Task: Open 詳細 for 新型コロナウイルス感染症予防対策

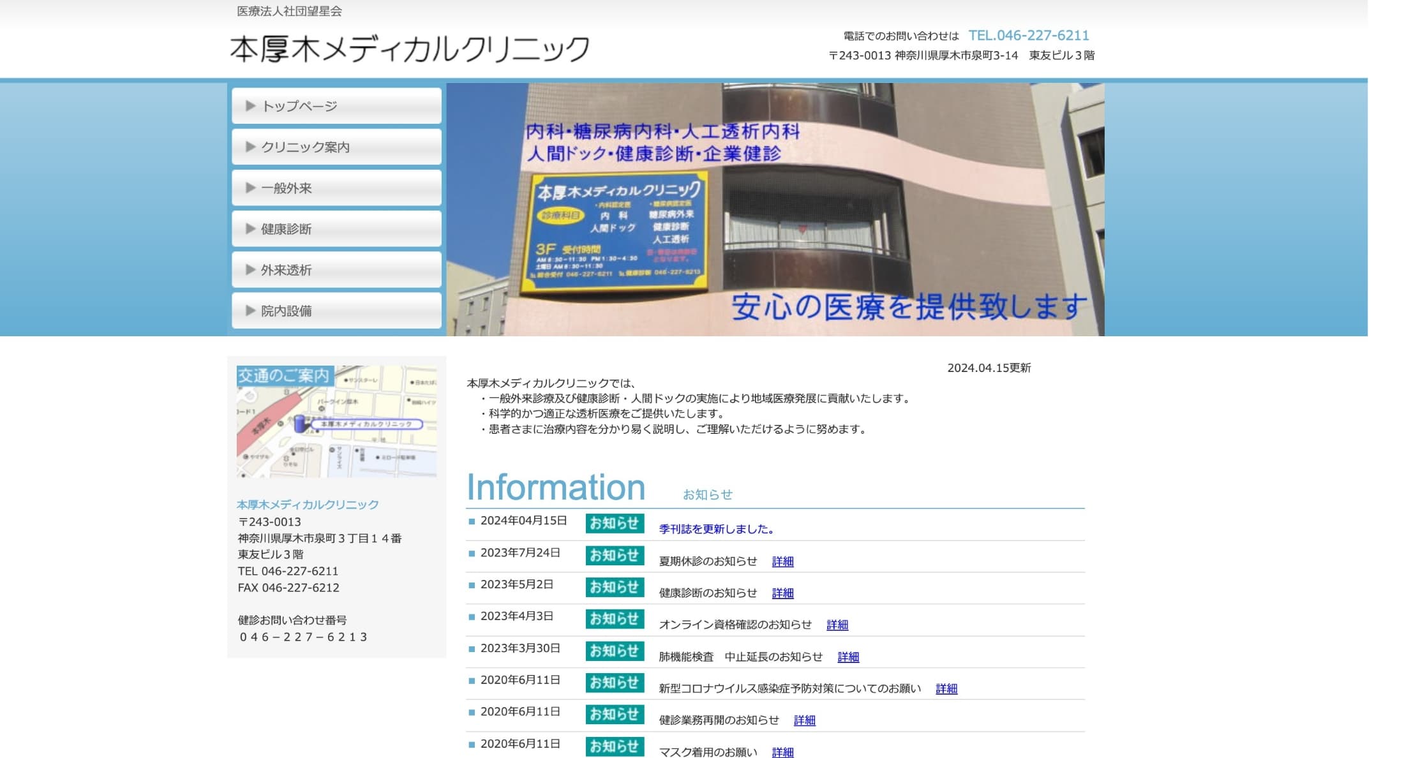Action: pyautogui.click(x=946, y=689)
